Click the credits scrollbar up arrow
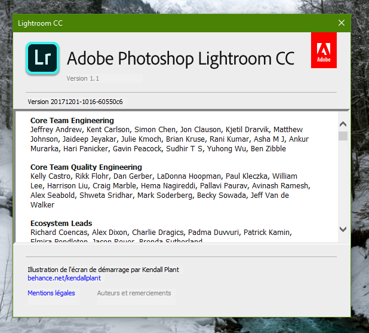The height and width of the screenshot is (333, 369). (343, 124)
